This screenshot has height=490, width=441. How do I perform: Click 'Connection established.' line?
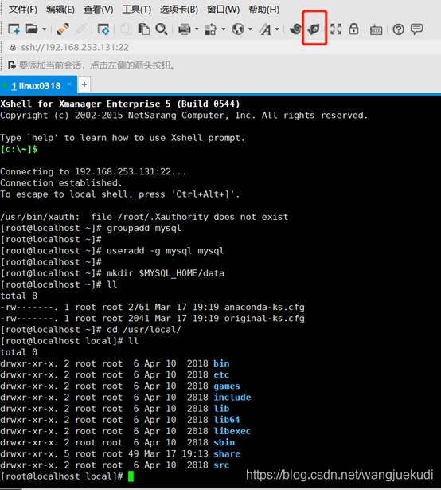61,183
